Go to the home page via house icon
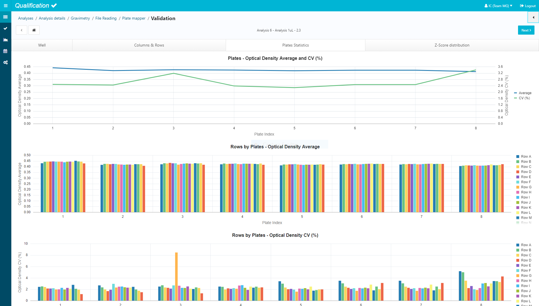Viewport: 539px width, 306px height. point(34,30)
